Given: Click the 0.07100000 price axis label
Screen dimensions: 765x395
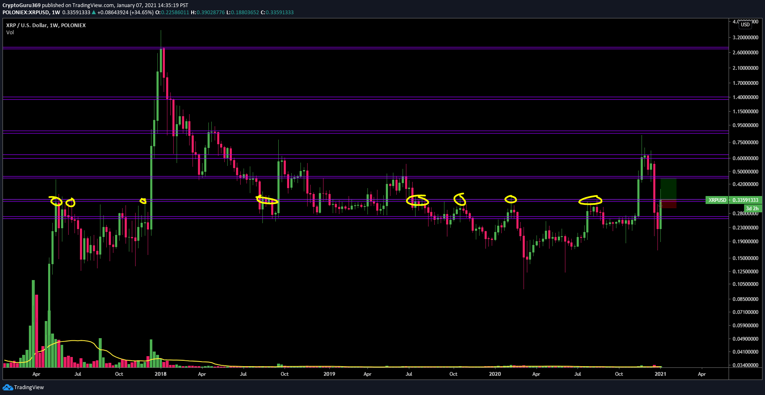Looking at the screenshot, I should pos(745,312).
